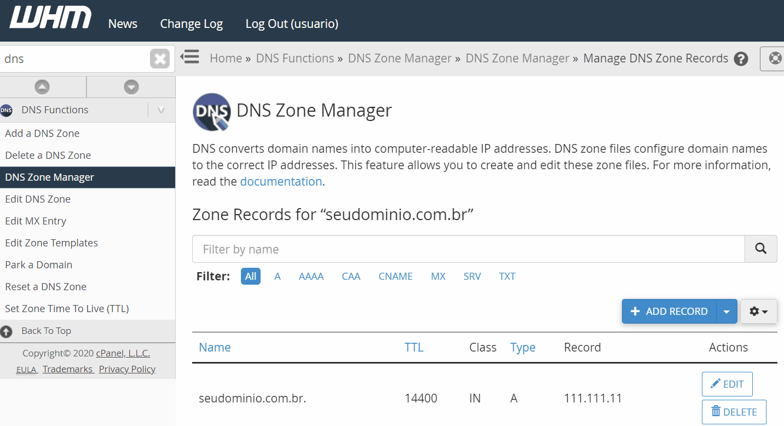Clear the dns search box

[160, 59]
